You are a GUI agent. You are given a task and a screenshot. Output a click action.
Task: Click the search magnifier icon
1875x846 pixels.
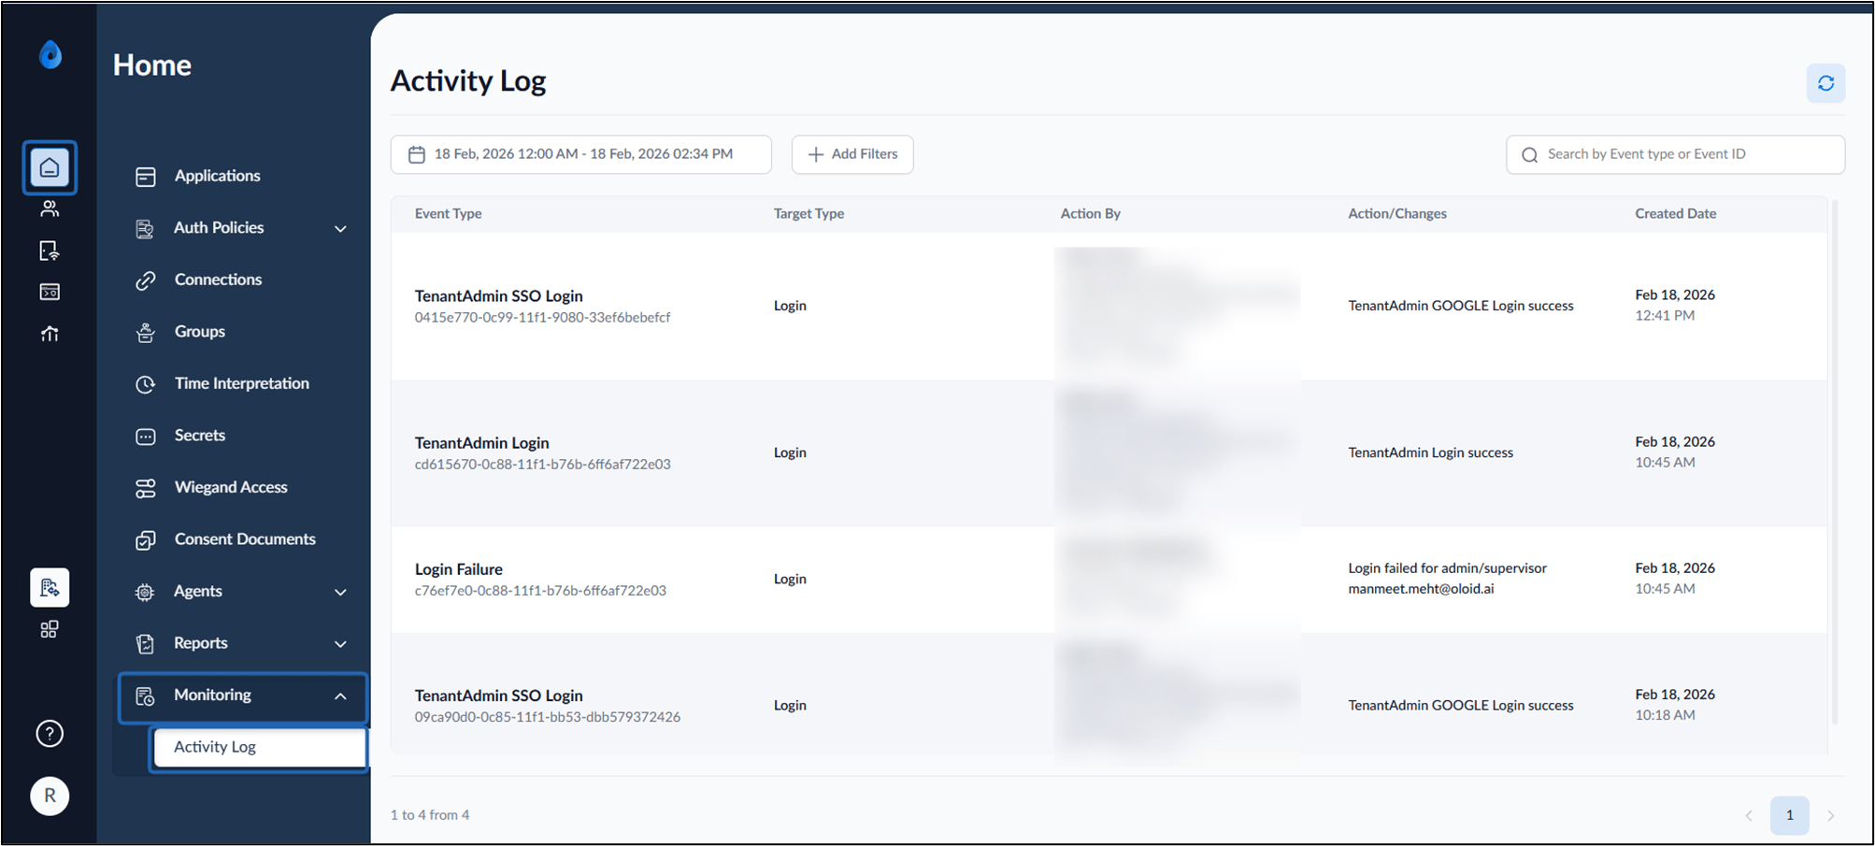[x=1529, y=155]
